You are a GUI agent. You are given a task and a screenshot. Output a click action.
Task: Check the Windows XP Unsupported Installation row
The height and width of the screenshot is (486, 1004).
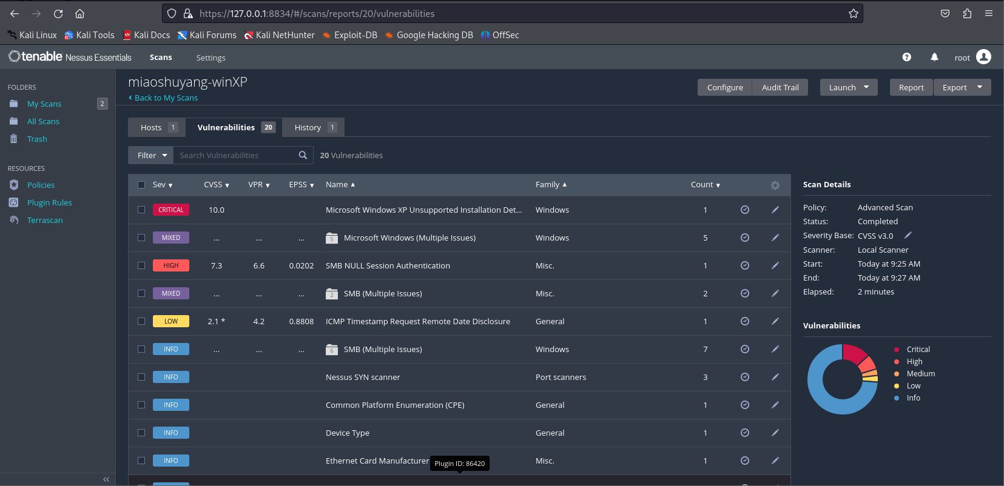tap(141, 210)
